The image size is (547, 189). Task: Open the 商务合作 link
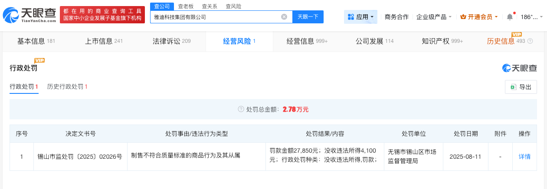coord(396,17)
